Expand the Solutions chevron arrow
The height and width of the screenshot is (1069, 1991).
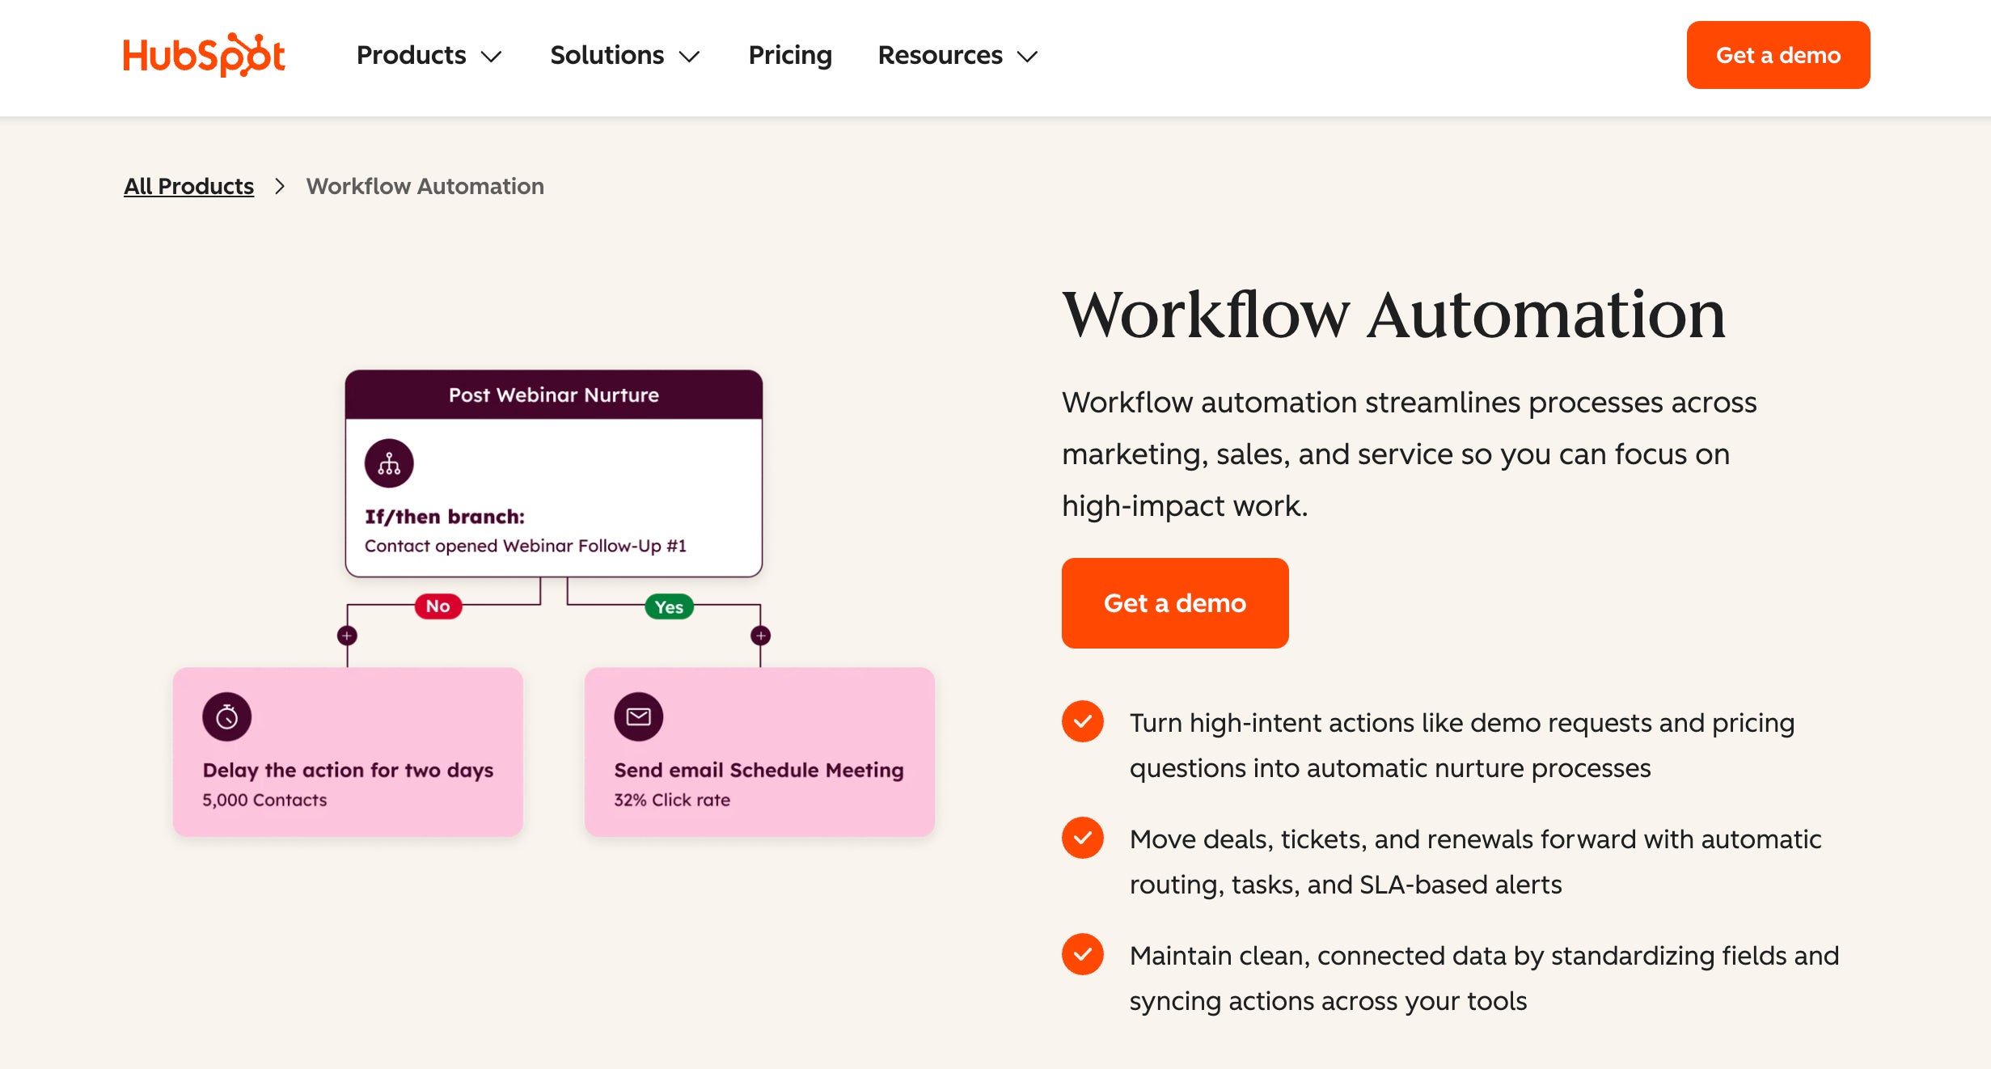point(689,57)
